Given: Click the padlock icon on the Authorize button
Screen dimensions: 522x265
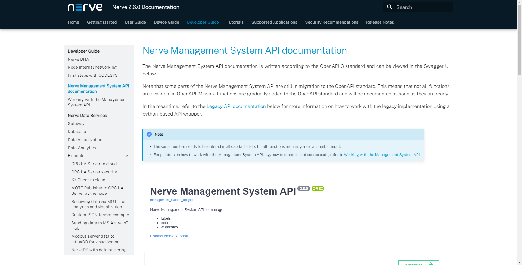Looking at the screenshot, I should click(x=431, y=263).
